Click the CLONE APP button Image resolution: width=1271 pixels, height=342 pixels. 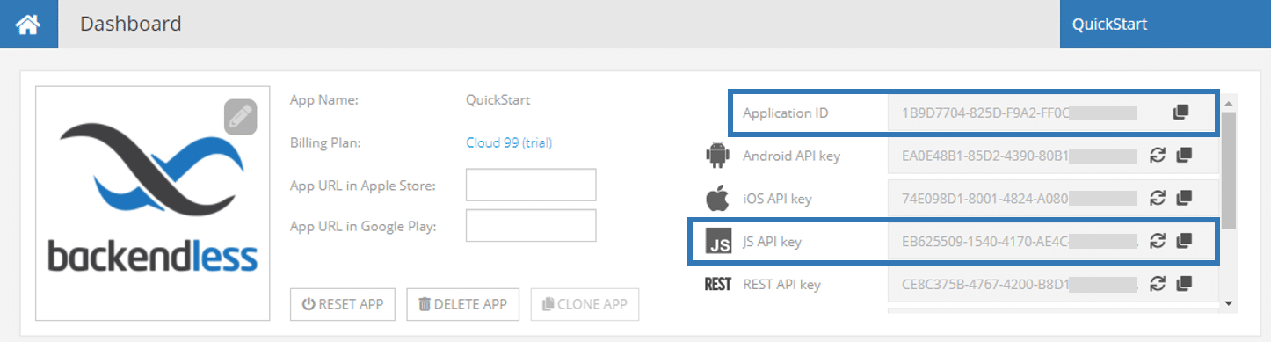point(585,304)
